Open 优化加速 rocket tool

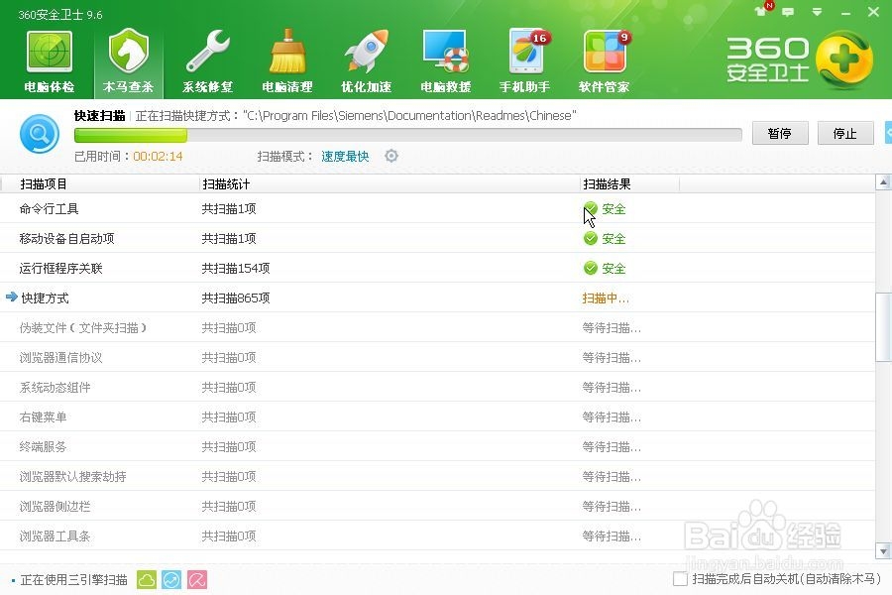[367, 60]
